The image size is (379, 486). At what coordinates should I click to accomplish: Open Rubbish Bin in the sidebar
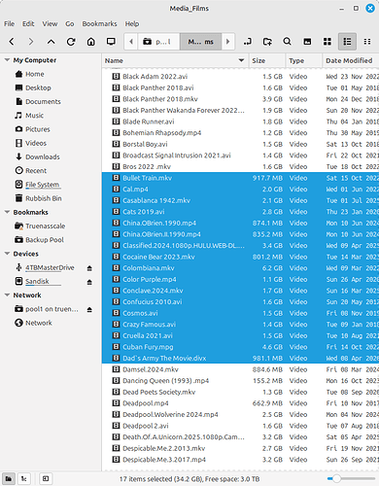[44, 198]
